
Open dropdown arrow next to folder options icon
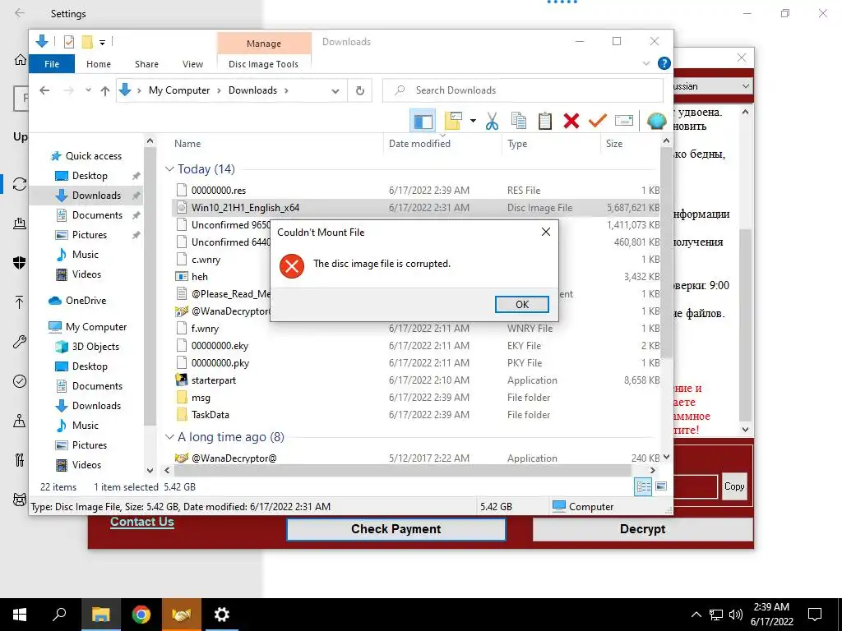(473, 121)
